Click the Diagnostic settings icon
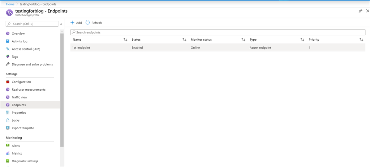The height and width of the screenshot is (167, 370). [x=8, y=161]
